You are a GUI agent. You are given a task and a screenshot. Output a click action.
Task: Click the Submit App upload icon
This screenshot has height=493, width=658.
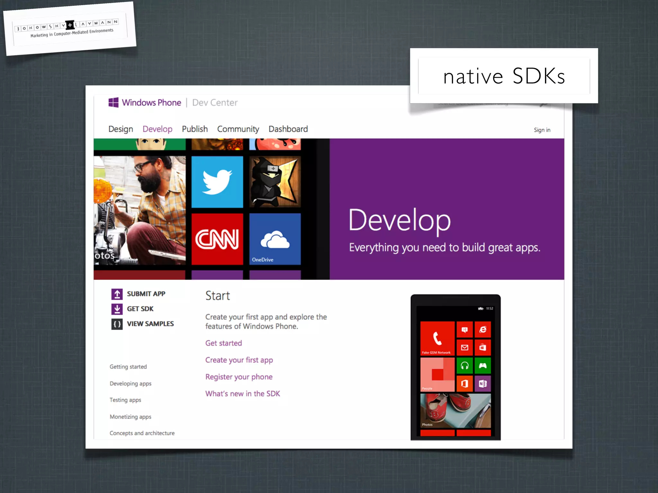point(117,294)
